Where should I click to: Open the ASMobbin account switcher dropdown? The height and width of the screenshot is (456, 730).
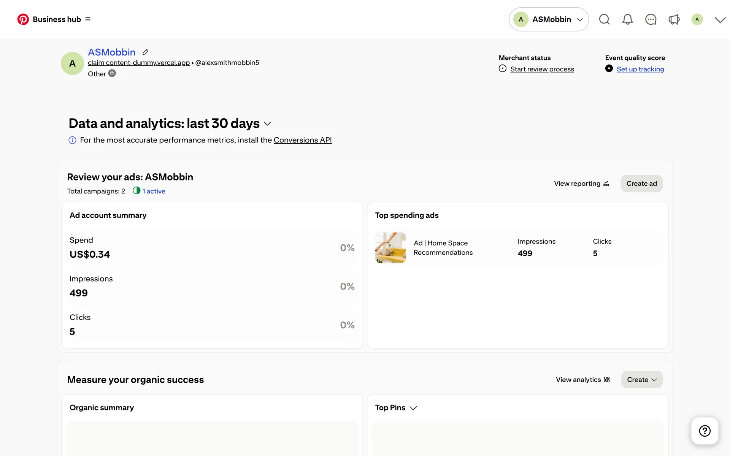[x=549, y=19]
